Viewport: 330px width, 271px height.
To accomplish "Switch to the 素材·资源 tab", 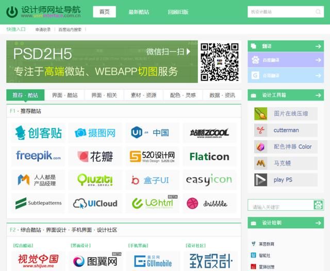I will tap(143, 95).
